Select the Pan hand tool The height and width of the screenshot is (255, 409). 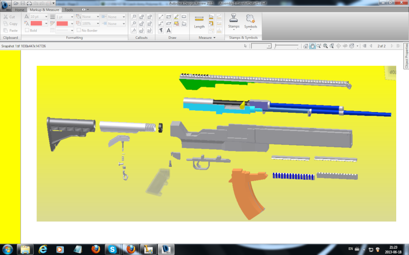(x=312, y=46)
